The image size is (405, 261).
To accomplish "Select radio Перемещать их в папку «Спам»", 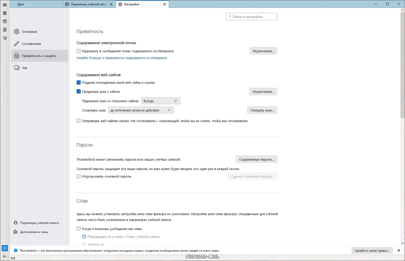I will pyautogui.click(x=84, y=237).
